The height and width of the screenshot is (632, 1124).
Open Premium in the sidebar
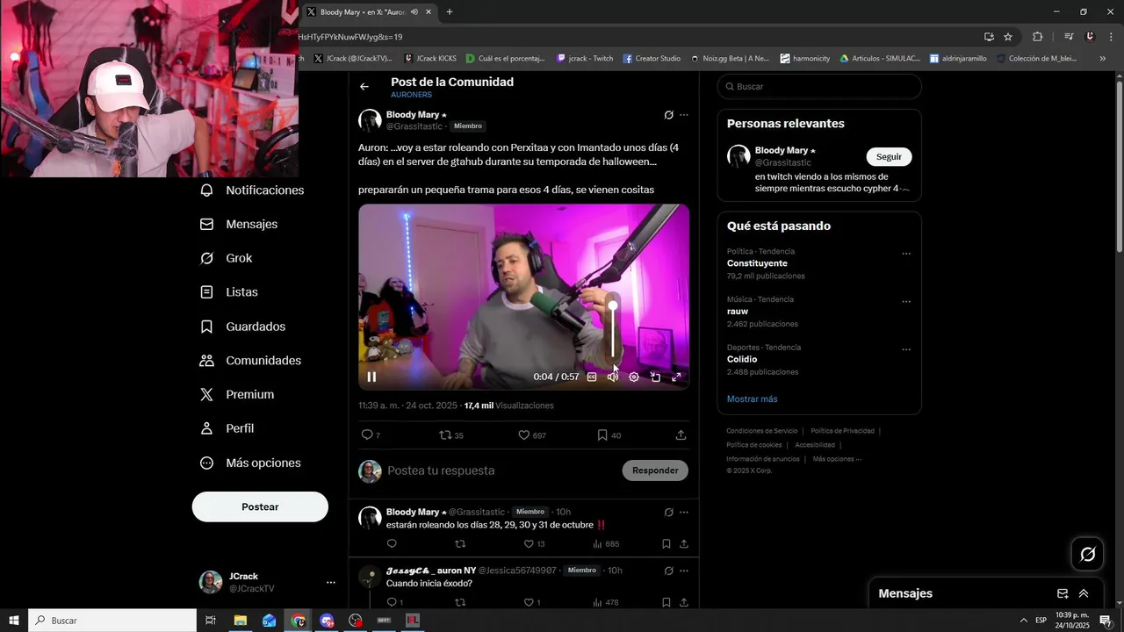(237, 395)
